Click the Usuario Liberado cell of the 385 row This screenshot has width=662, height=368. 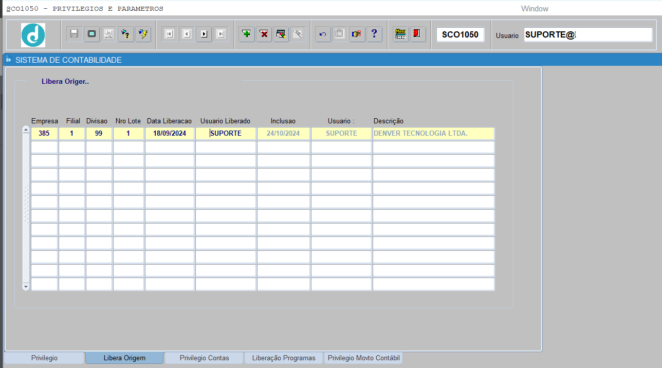point(226,134)
